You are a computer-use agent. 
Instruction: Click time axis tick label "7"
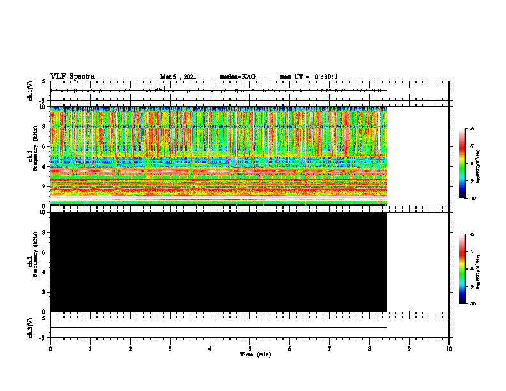point(330,349)
